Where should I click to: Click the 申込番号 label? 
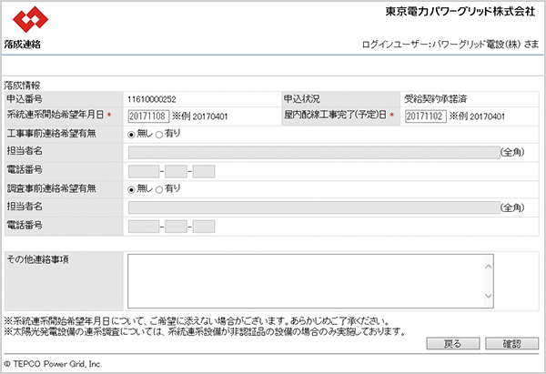click(25, 99)
